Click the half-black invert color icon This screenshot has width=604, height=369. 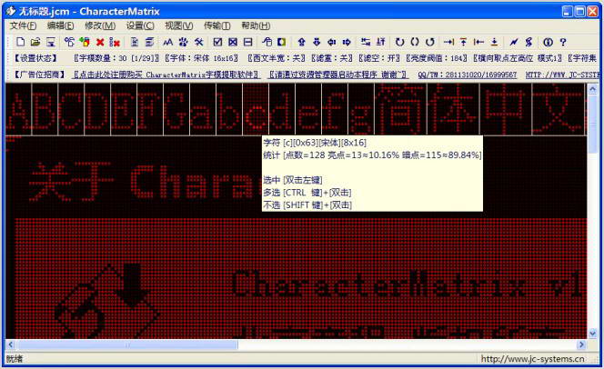coord(282,42)
